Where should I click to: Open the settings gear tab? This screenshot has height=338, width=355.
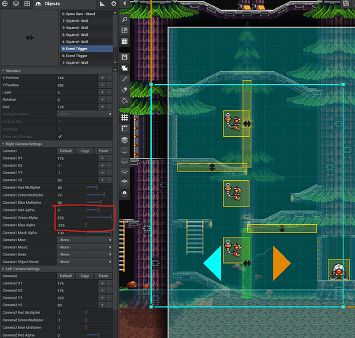114,3
